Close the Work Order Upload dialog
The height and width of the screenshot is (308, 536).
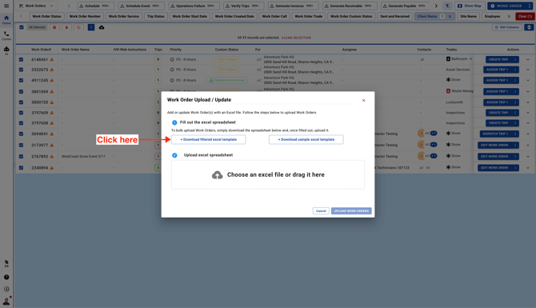pyautogui.click(x=363, y=101)
